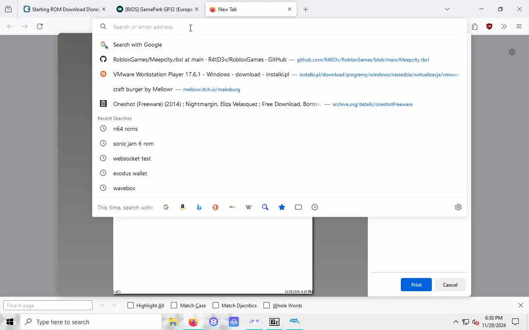Search History using the clock icon
Viewport: 529px width, 330px height.
click(315, 207)
